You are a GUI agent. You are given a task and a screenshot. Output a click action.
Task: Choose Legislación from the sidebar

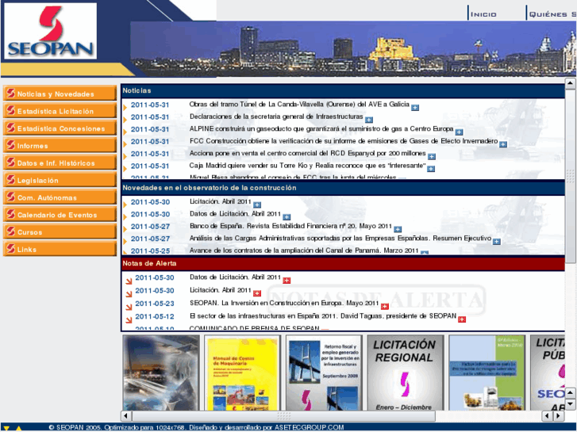(60, 180)
